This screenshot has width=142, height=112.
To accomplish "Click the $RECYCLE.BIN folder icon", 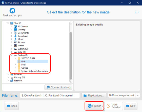I will click(19, 58).
